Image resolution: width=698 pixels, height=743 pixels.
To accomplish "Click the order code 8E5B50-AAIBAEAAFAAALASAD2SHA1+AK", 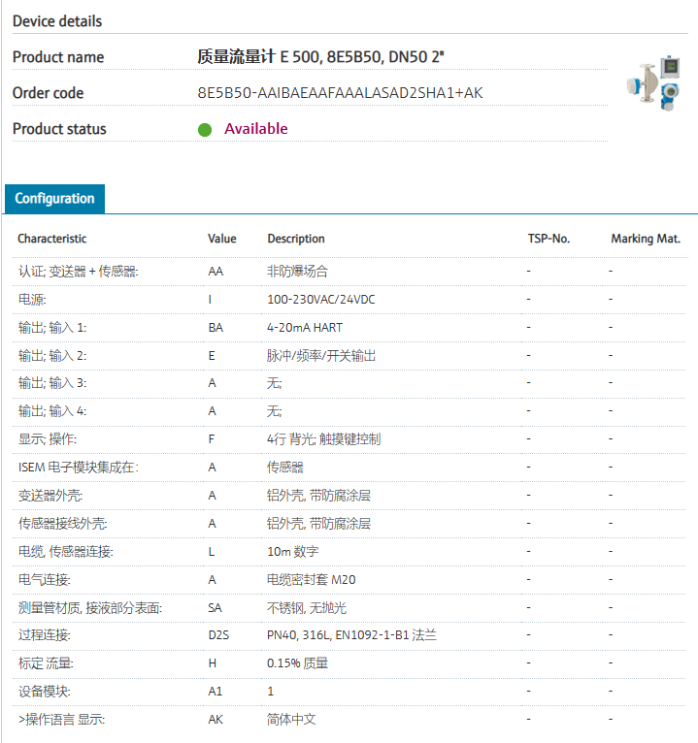I will (340, 93).
